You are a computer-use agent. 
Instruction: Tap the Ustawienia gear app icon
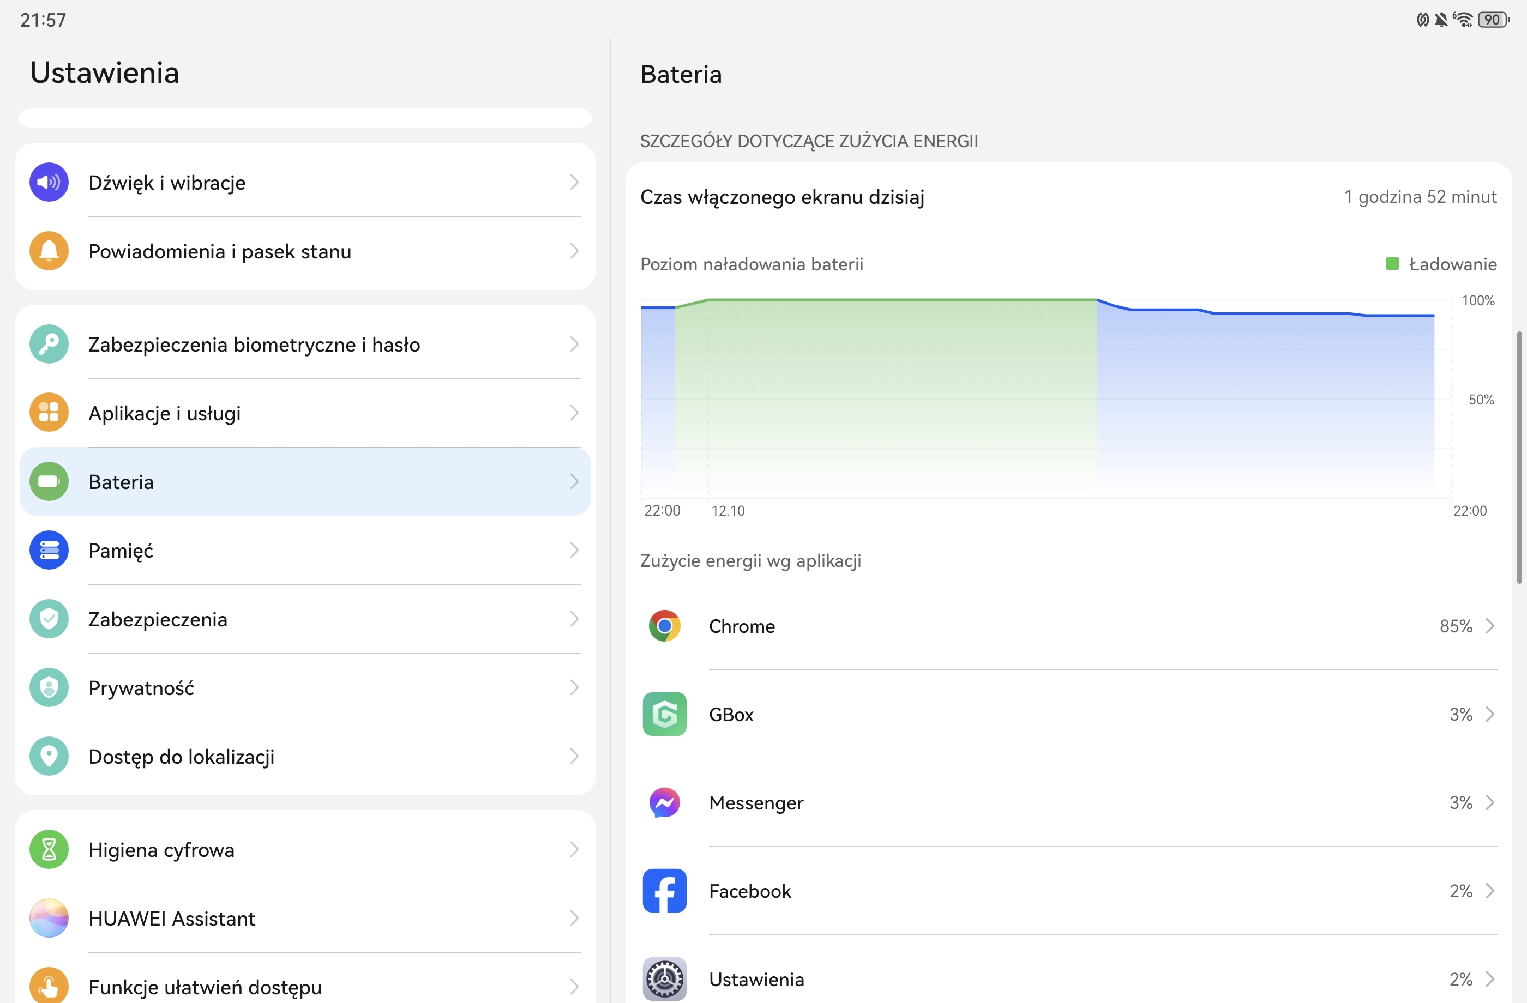pyautogui.click(x=664, y=979)
